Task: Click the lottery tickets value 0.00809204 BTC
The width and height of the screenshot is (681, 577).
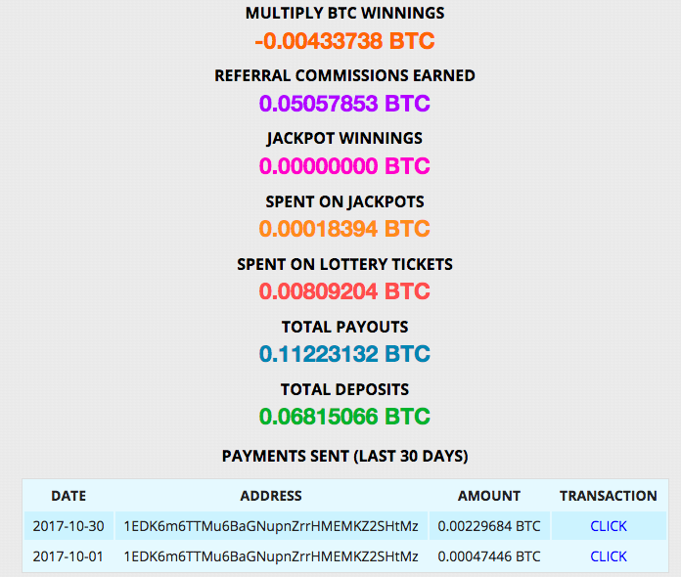Action: pyautogui.click(x=344, y=291)
